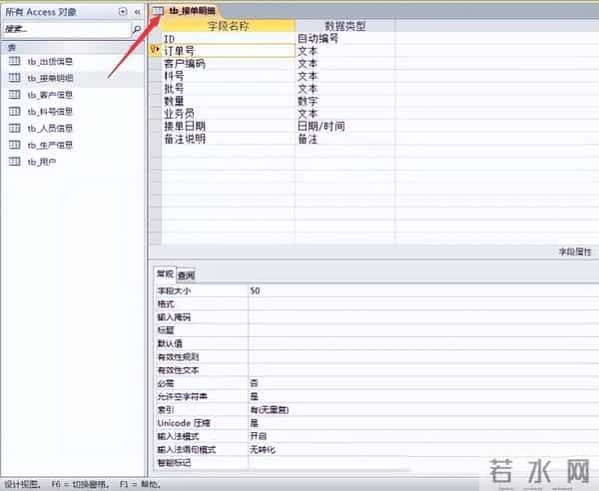Click the empty 标题 property value field
Image resolution: width=599 pixels, height=491 pixels.
423,330
